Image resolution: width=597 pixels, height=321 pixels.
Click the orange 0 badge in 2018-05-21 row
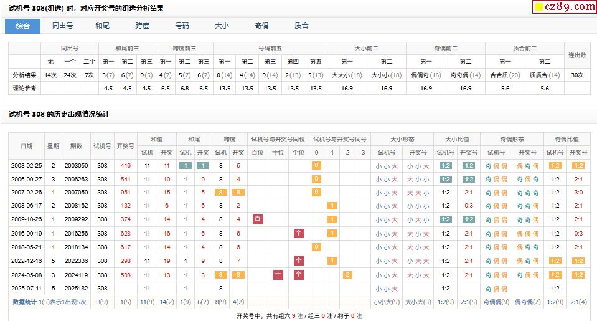316,247
